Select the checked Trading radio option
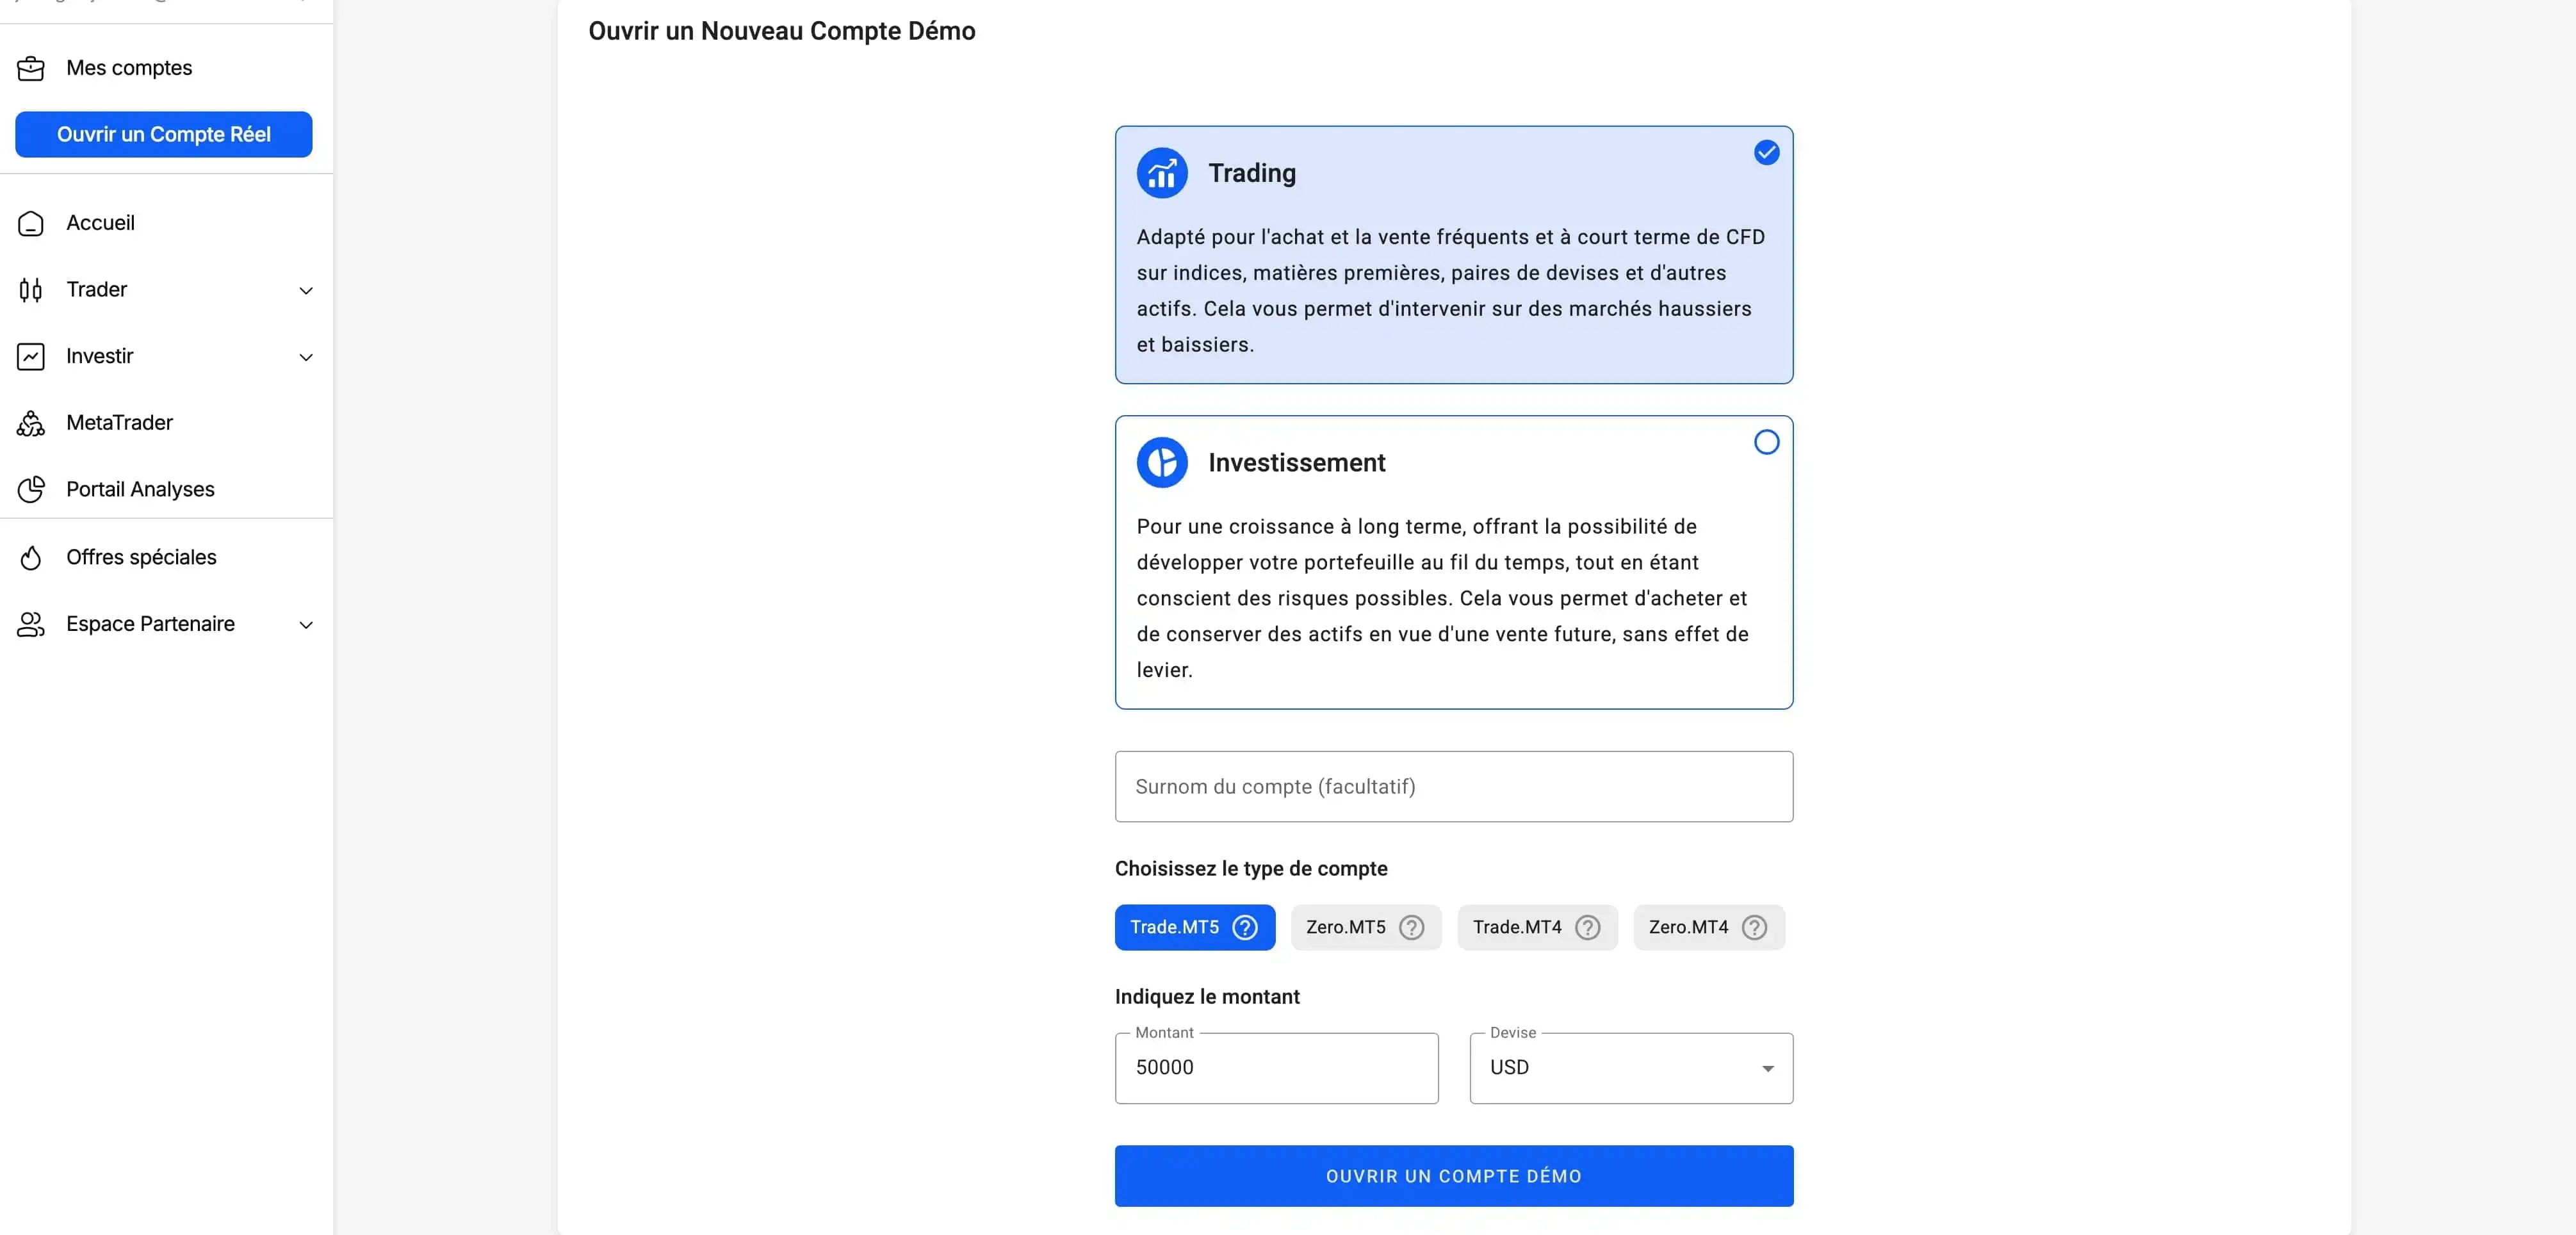The width and height of the screenshot is (2576, 1235). coord(1767,152)
